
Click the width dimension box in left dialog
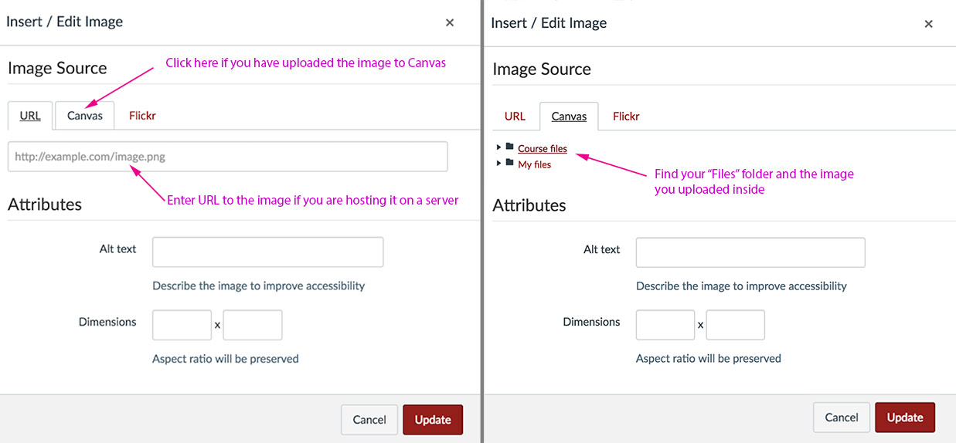click(x=182, y=326)
